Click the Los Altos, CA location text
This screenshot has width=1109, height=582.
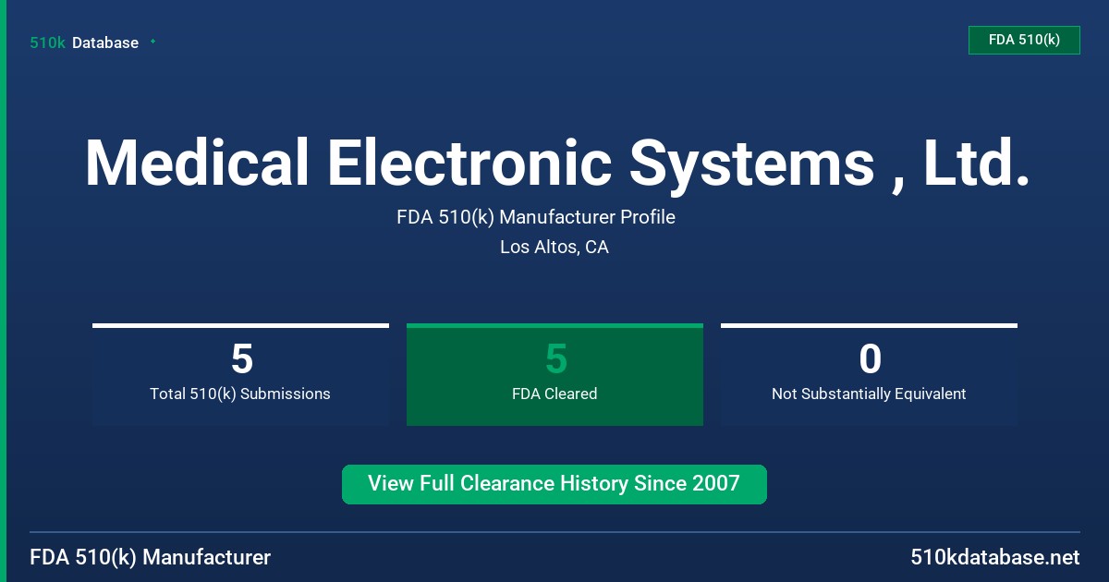[554, 248]
